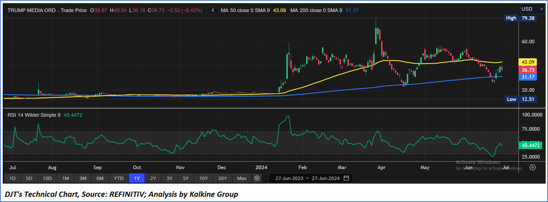Select the 10D time range
The width and height of the screenshot is (548, 202).
point(47,178)
